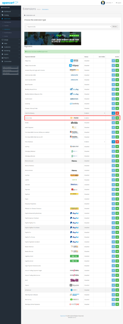Expand the Reports navigation menu
The image size is (123, 324).
(10, 58)
